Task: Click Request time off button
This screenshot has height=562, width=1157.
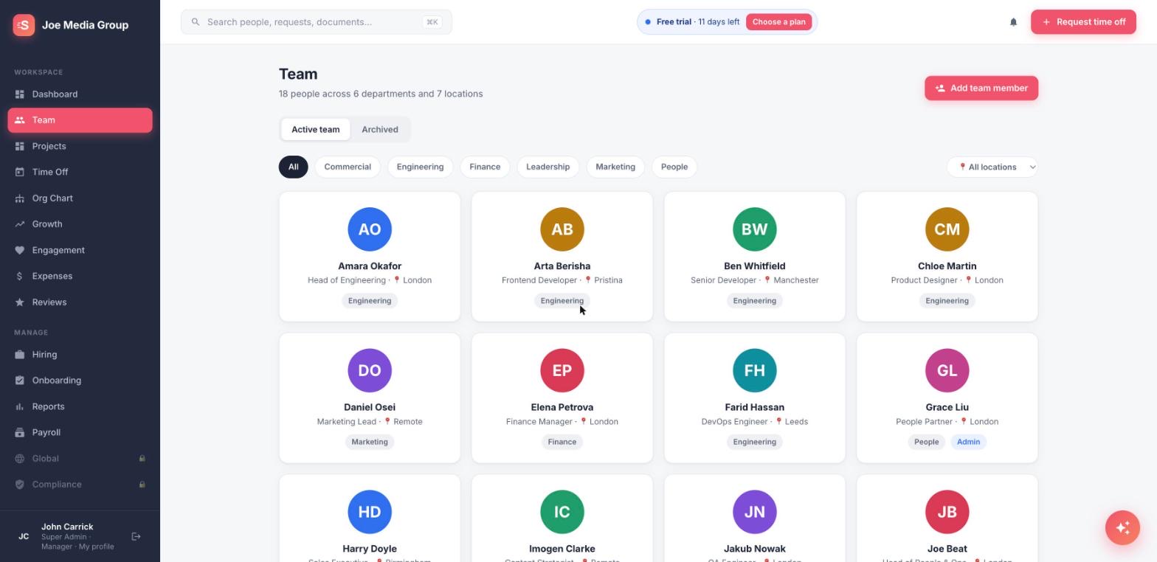Action: click(1083, 22)
